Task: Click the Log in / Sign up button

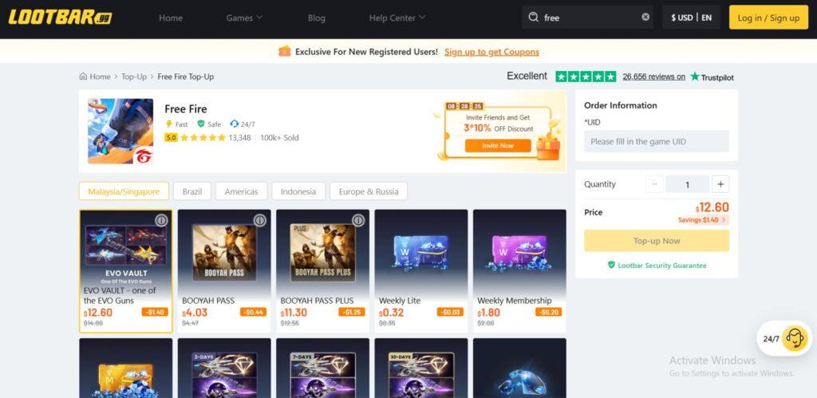Action: tap(768, 18)
